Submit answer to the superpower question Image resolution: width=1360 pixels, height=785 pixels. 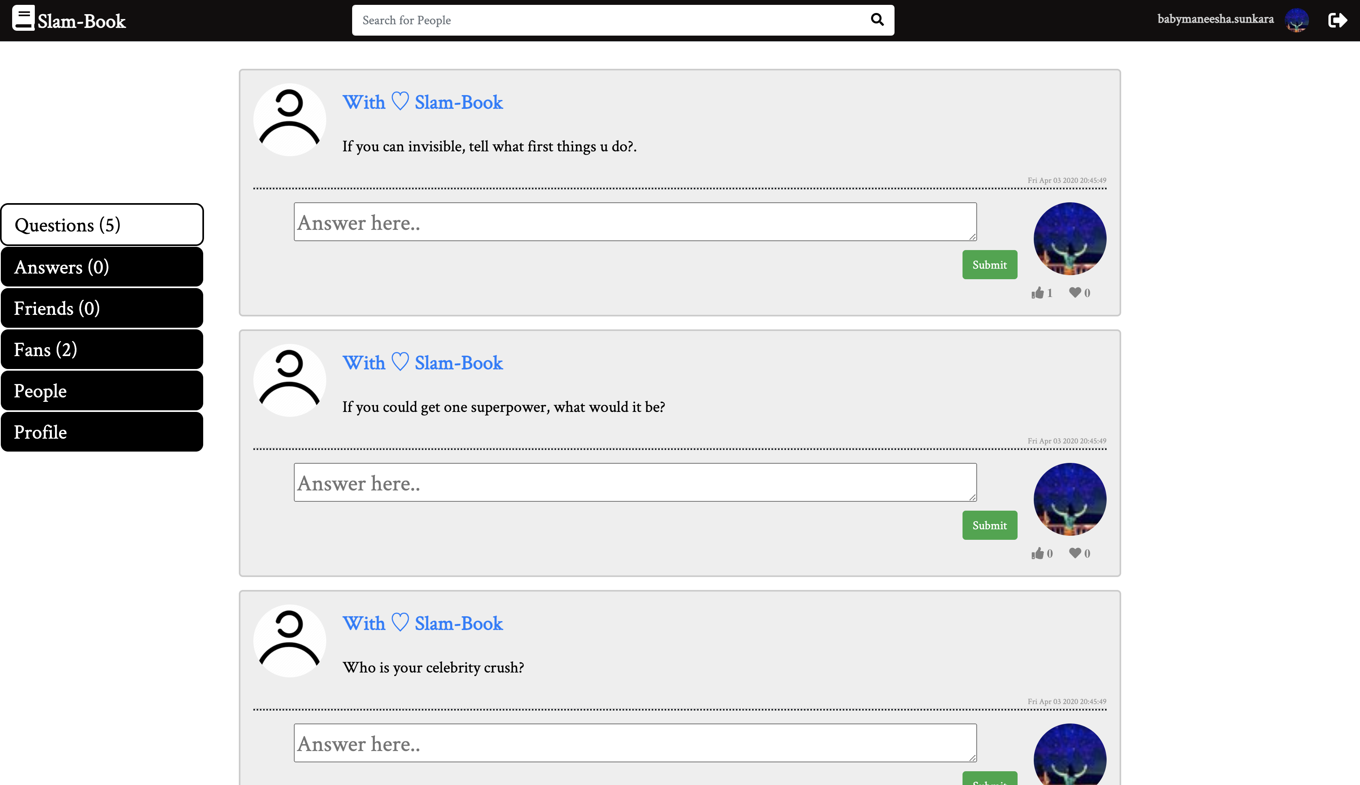click(990, 525)
